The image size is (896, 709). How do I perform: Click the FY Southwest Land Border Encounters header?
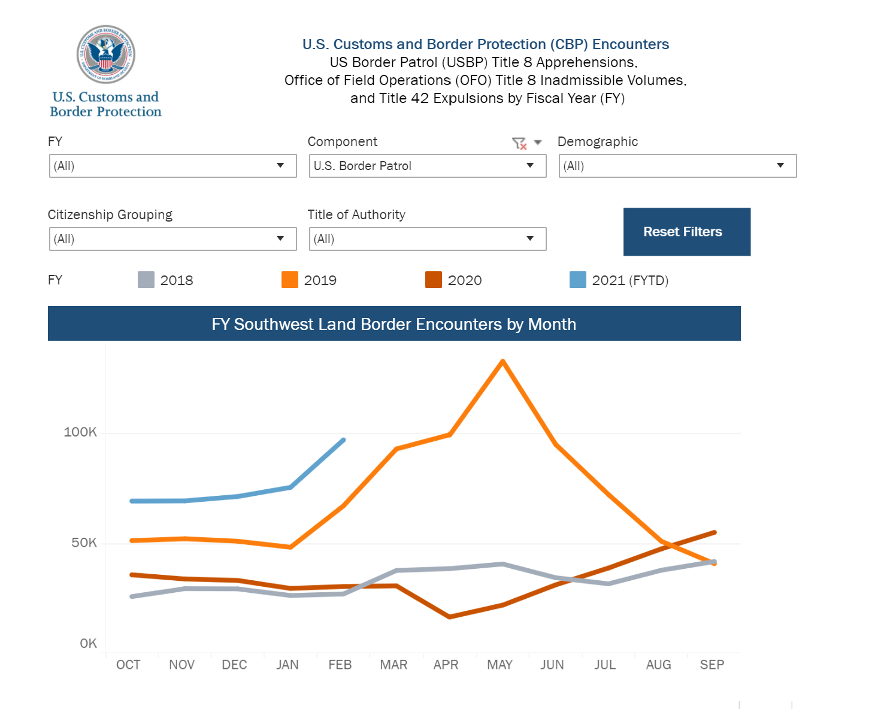pyautogui.click(x=394, y=324)
